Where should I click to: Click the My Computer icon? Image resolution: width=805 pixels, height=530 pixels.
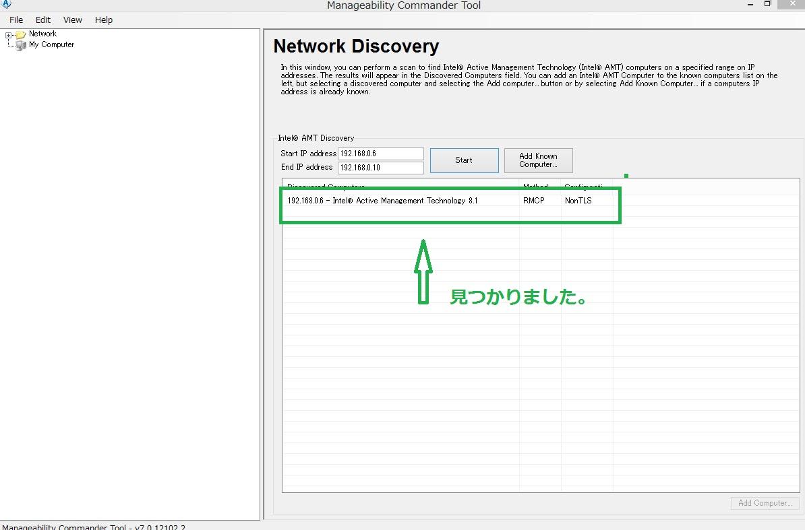21,46
